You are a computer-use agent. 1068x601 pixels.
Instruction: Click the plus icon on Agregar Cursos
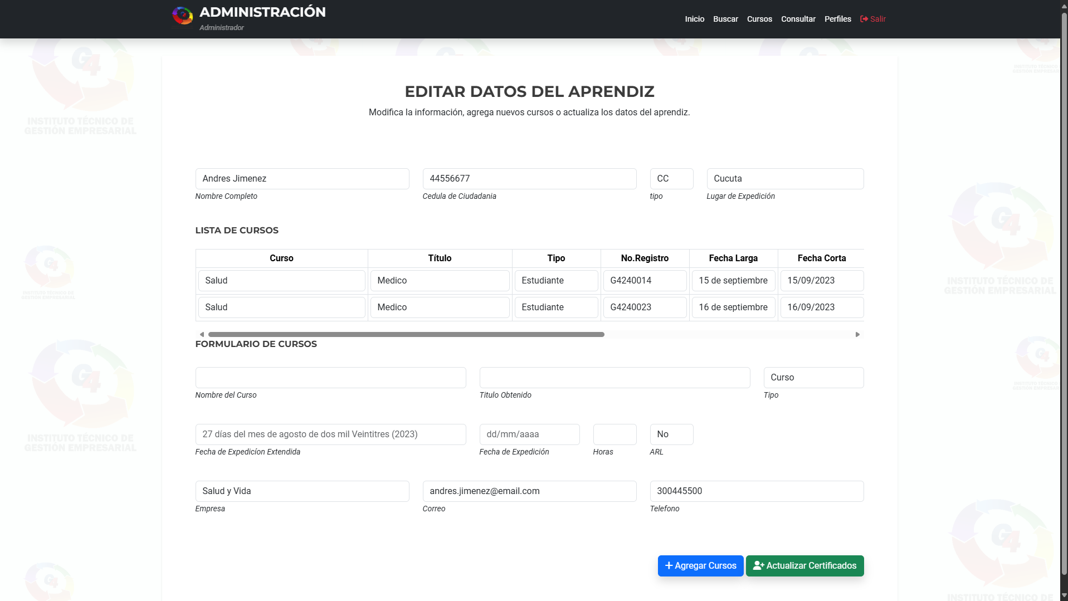[669, 565]
